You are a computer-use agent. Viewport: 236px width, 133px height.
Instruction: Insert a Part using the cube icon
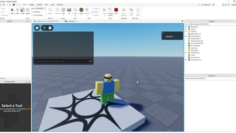click(x=63, y=10)
